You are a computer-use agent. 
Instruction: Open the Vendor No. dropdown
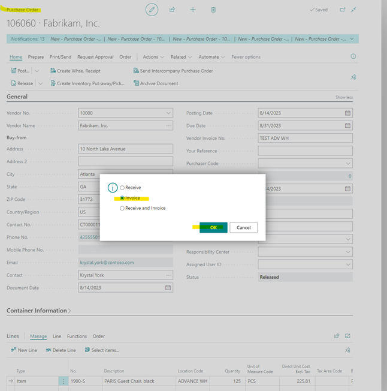click(168, 113)
